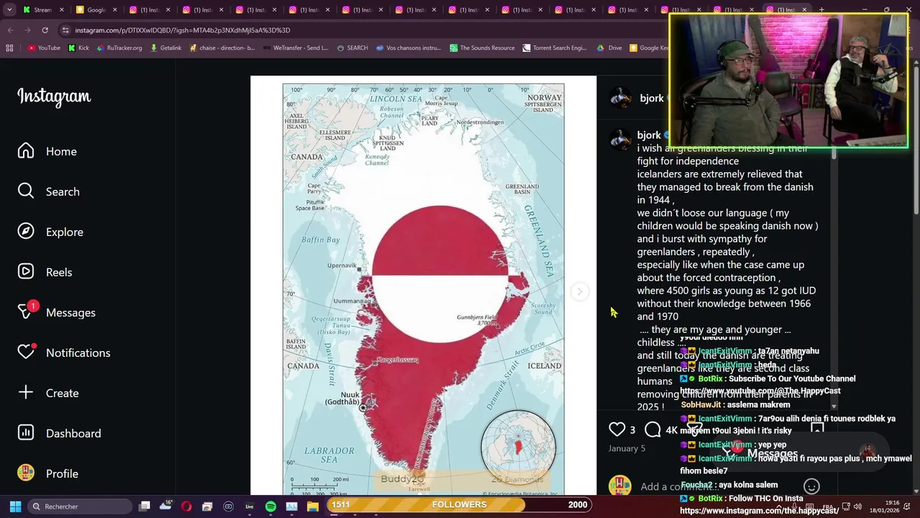Click bjork's avatar beside the caption

(620, 139)
